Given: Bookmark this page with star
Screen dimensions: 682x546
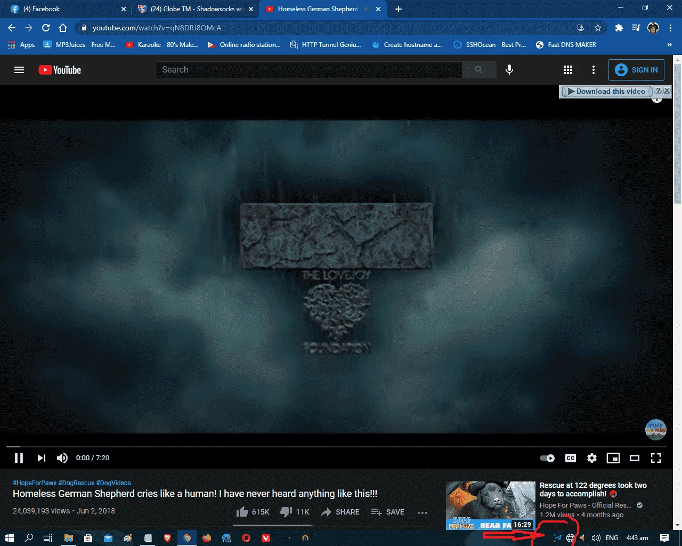Looking at the screenshot, I should [x=598, y=28].
